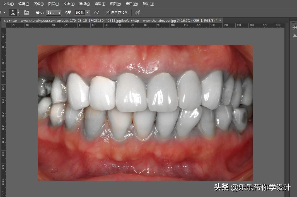Click the pen pressure size icon
The width and height of the screenshot is (297, 197).
pos(138,12)
